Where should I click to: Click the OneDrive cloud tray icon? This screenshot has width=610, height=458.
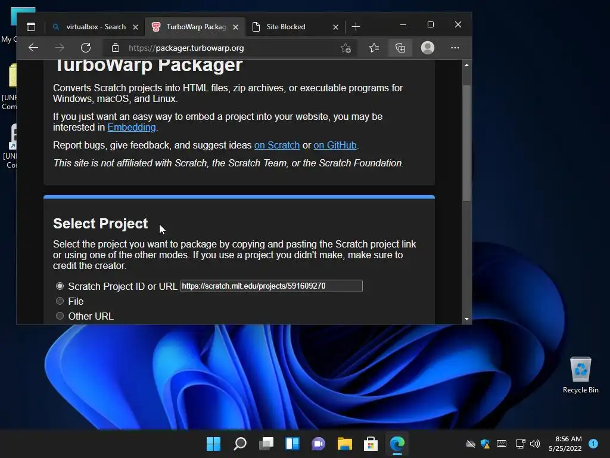click(x=471, y=444)
